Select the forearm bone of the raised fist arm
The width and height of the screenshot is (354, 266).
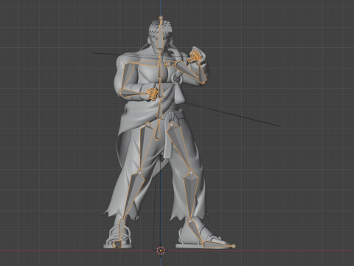(x=202, y=73)
